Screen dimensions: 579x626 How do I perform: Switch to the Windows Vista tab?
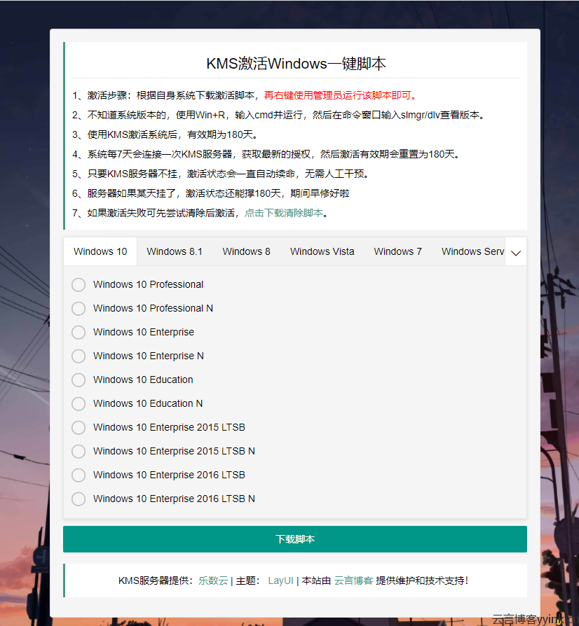click(x=322, y=251)
